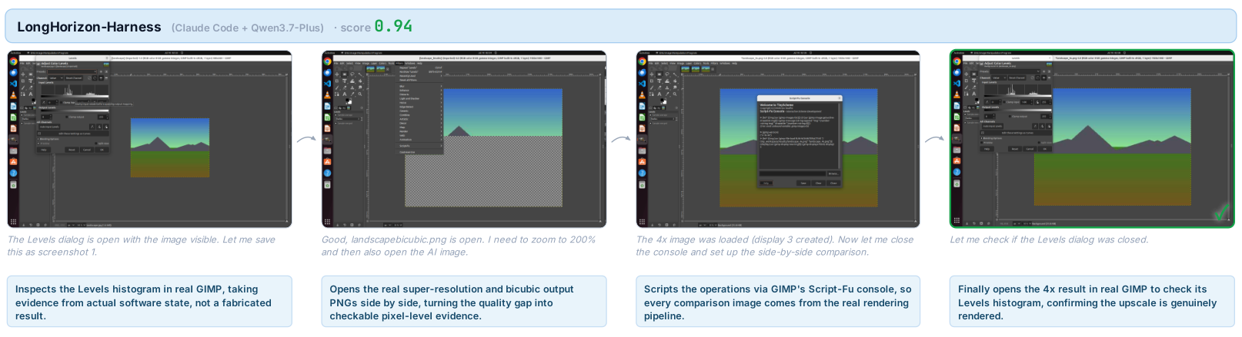Click GIMP dock icon in second screenshot
The width and height of the screenshot is (1242, 337).
[x=328, y=139]
